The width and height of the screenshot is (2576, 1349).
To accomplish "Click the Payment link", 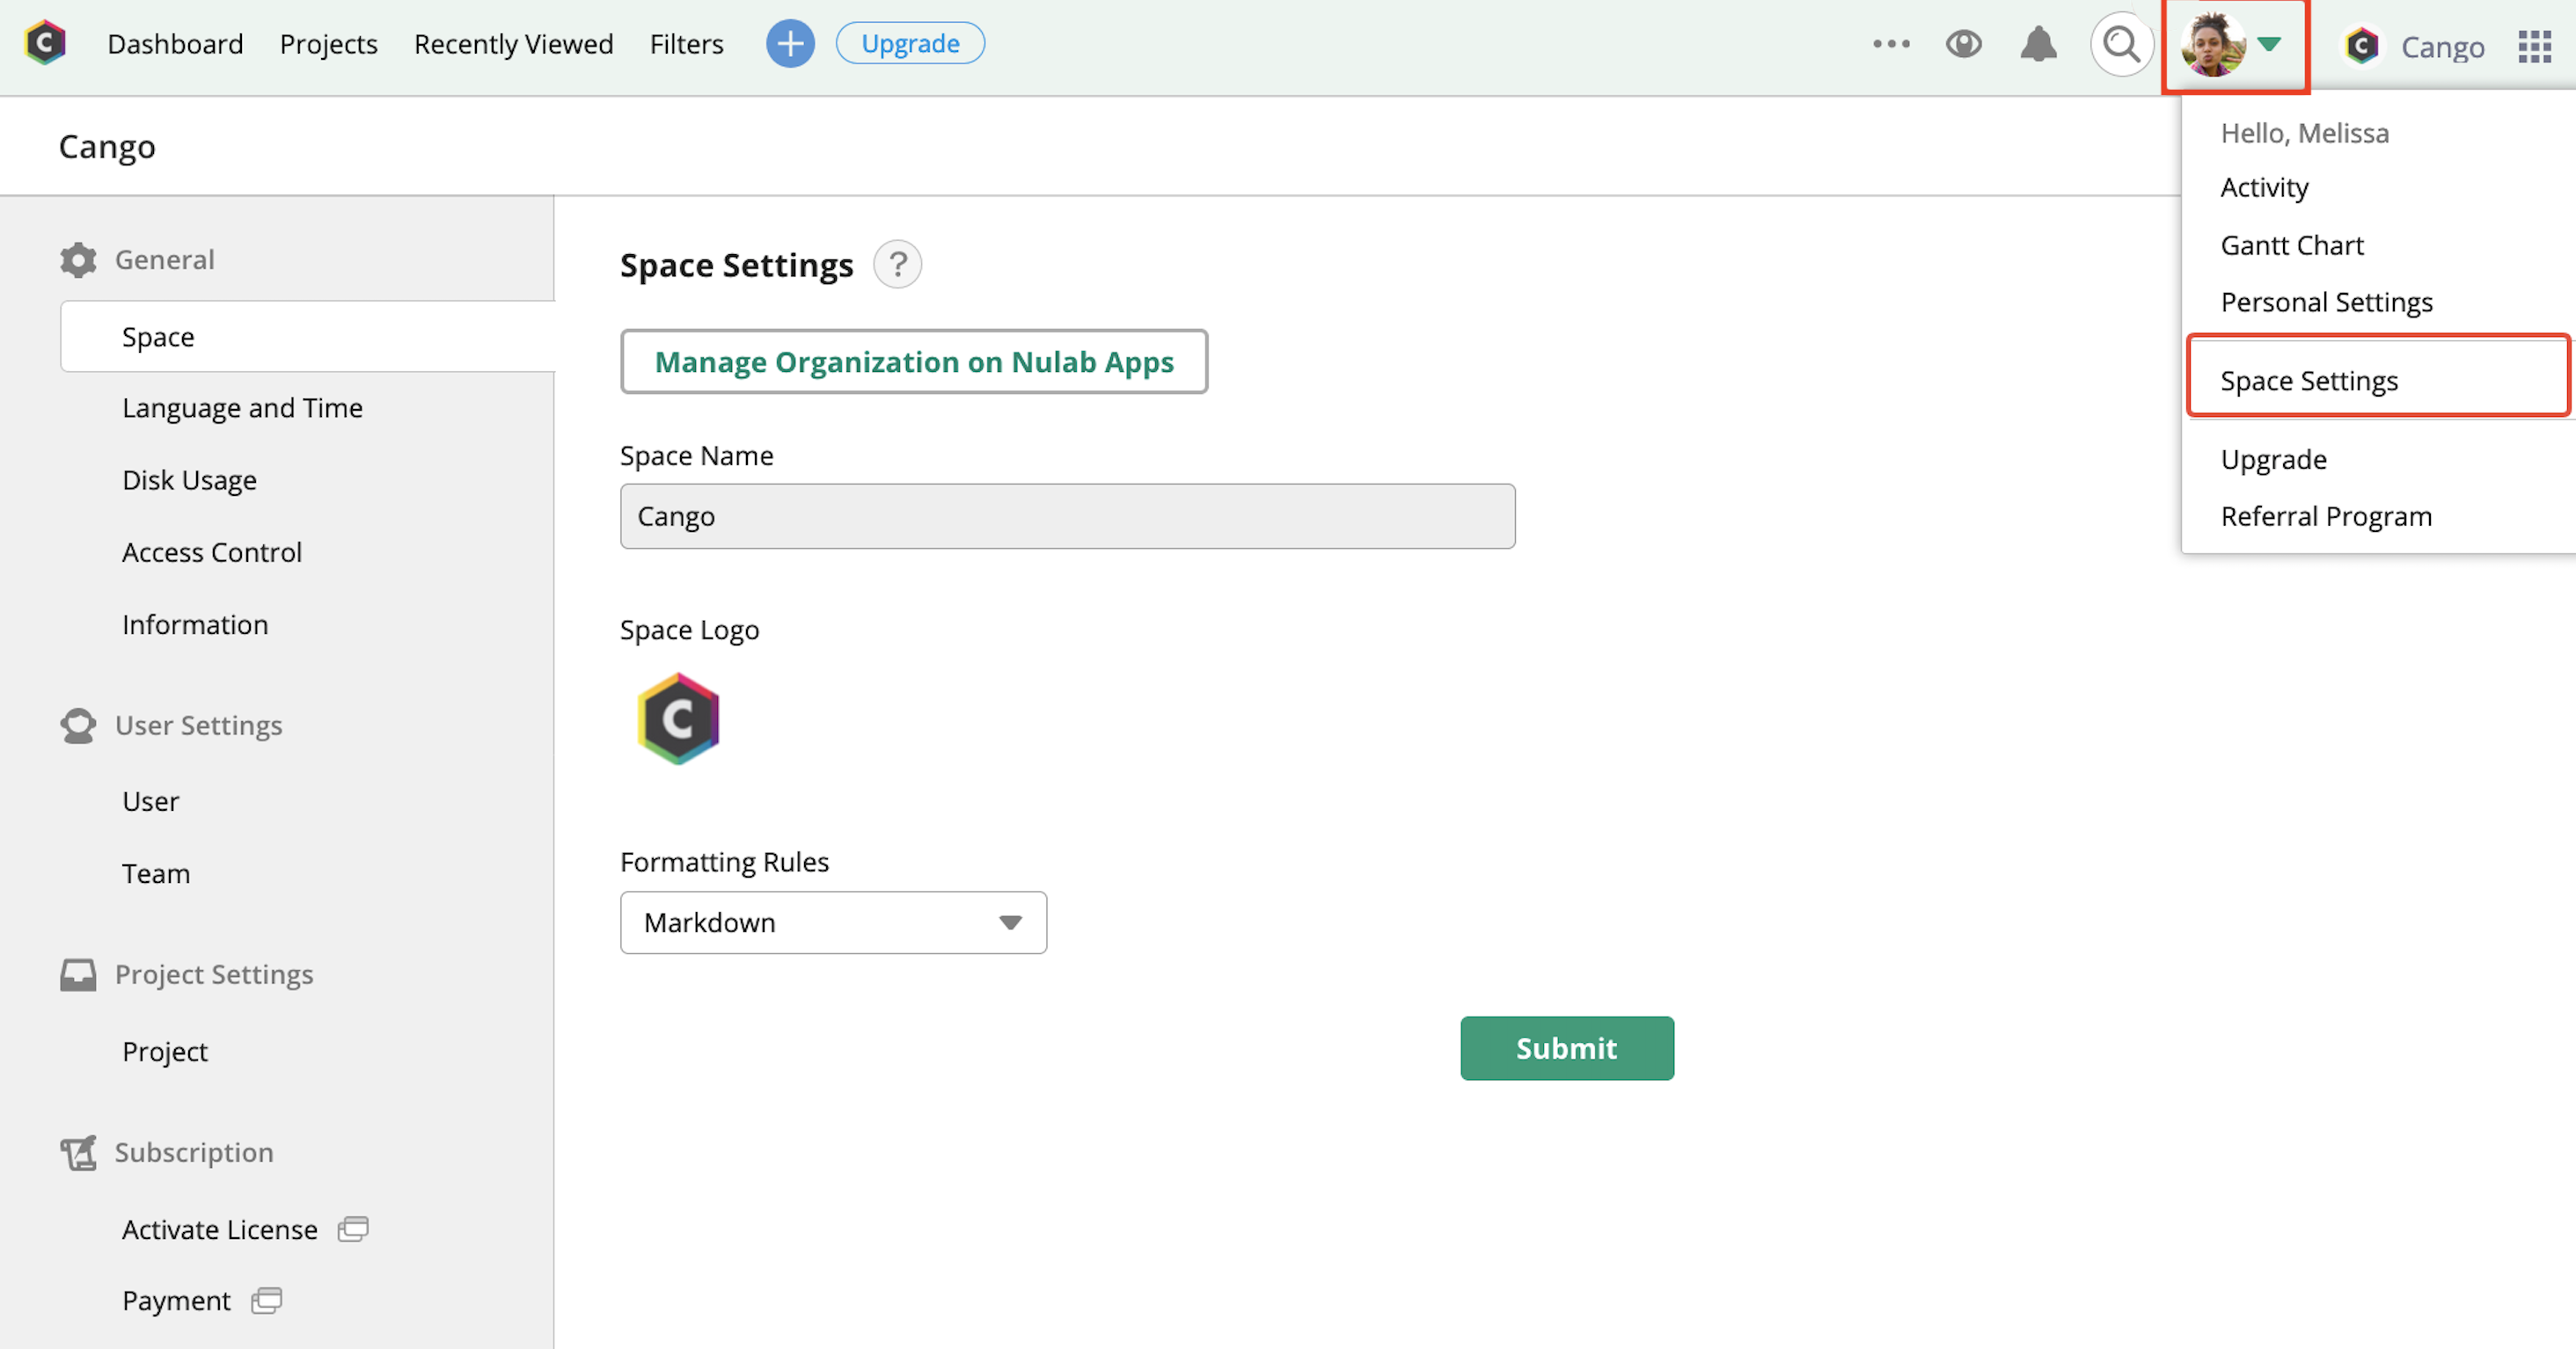I will [x=176, y=1302].
